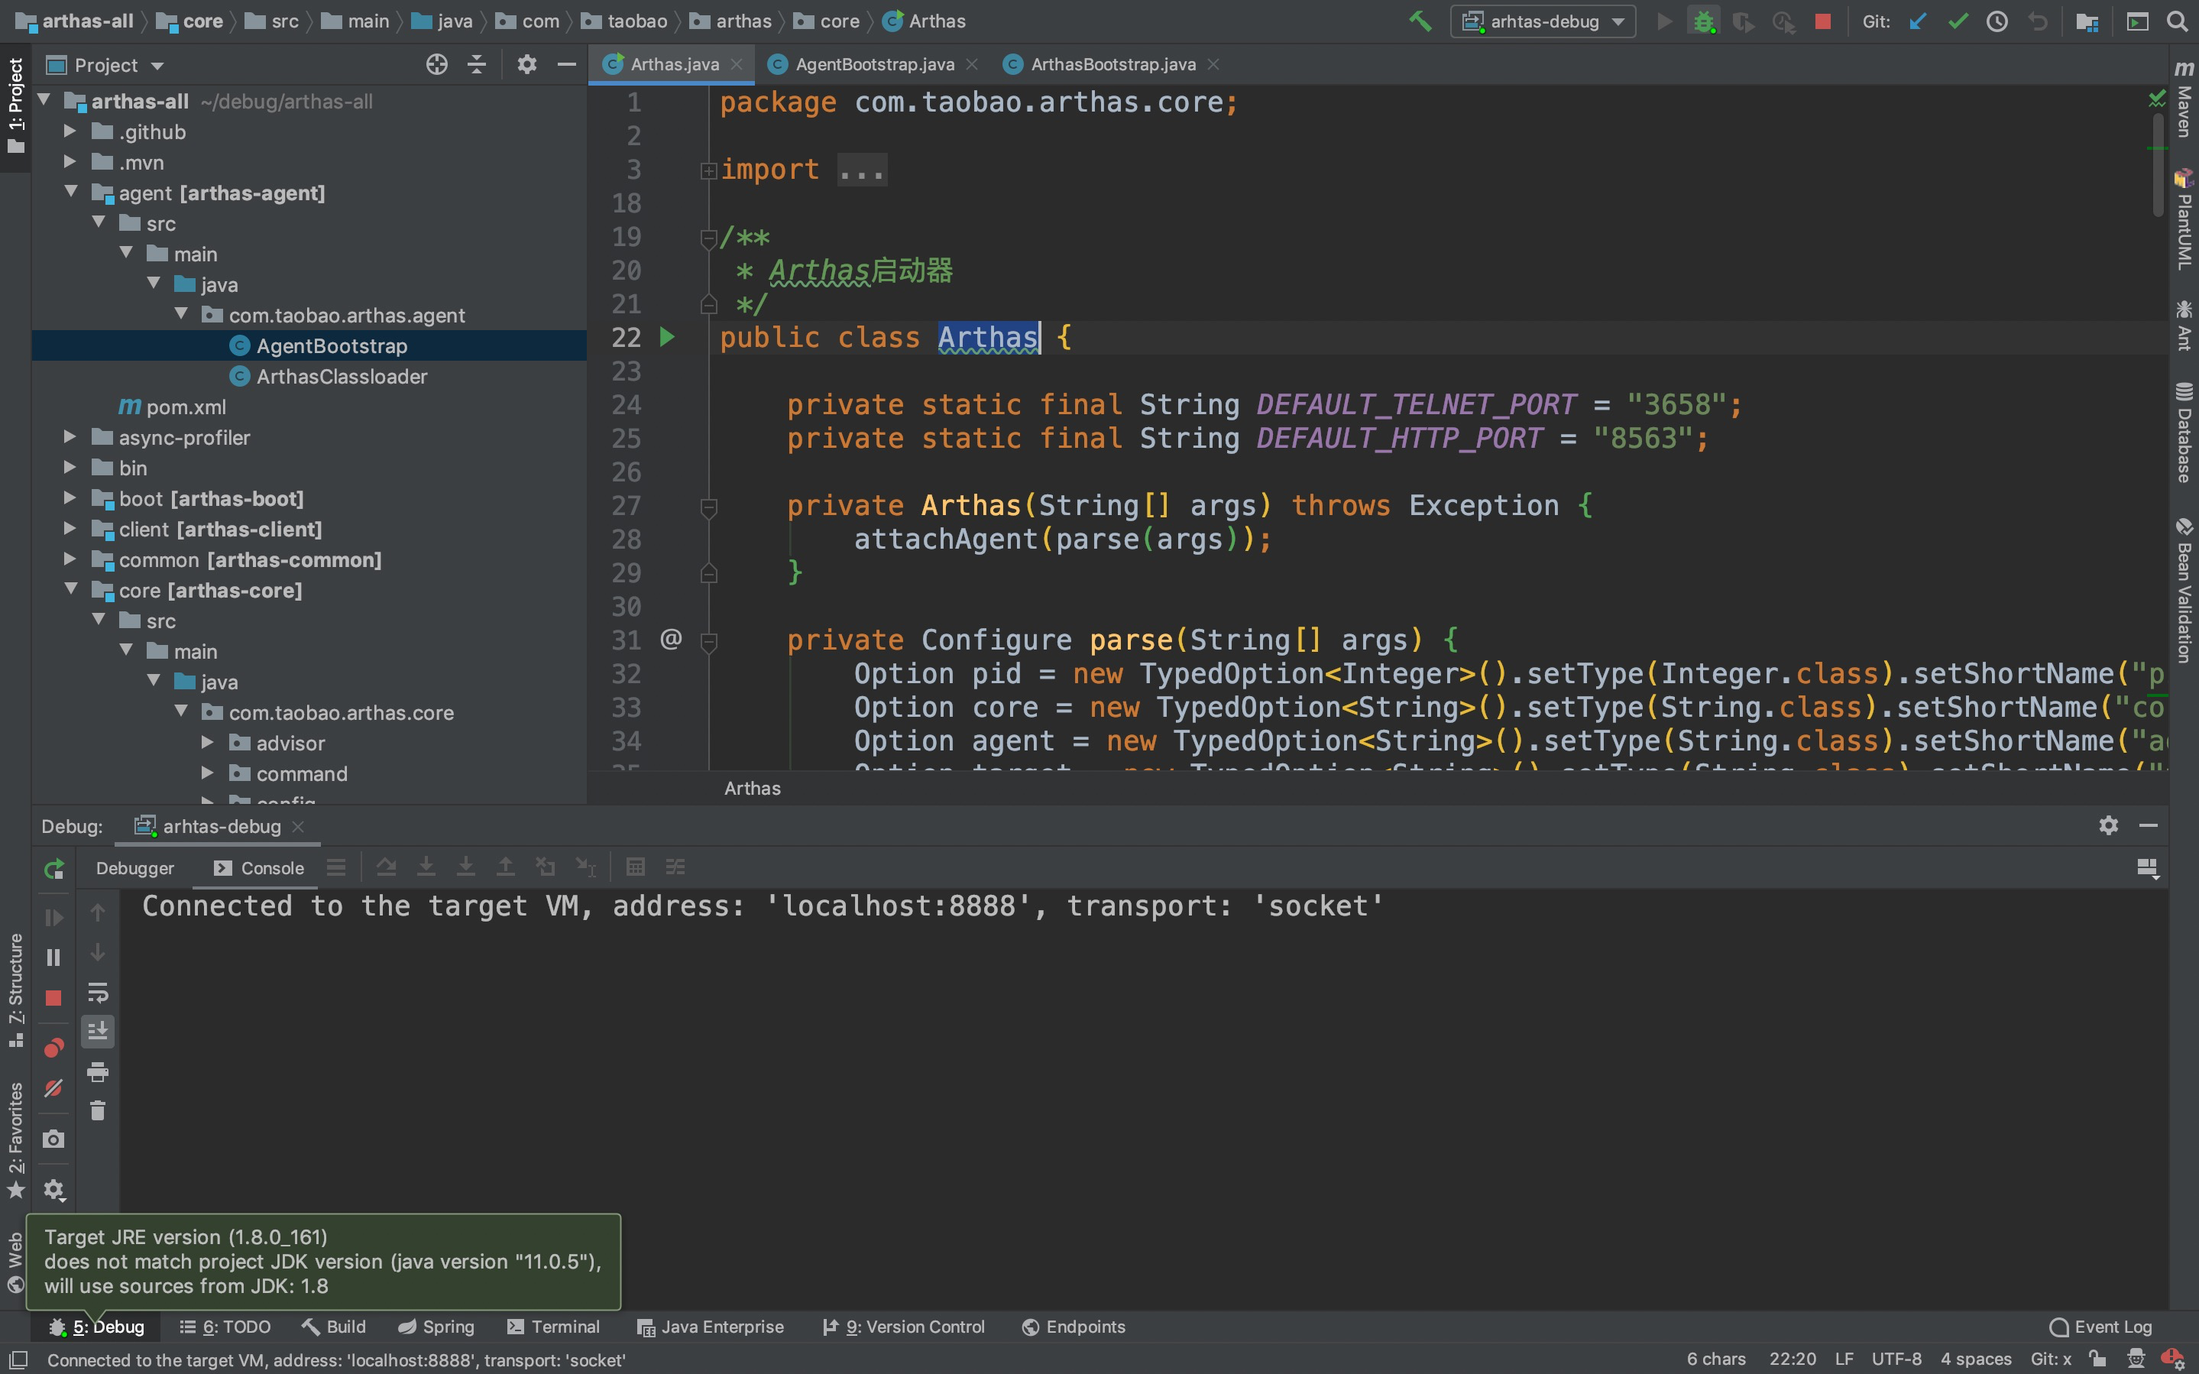Open the Terminal tool window
Image resolution: width=2199 pixels, height=1374 pixels.
553,1327
